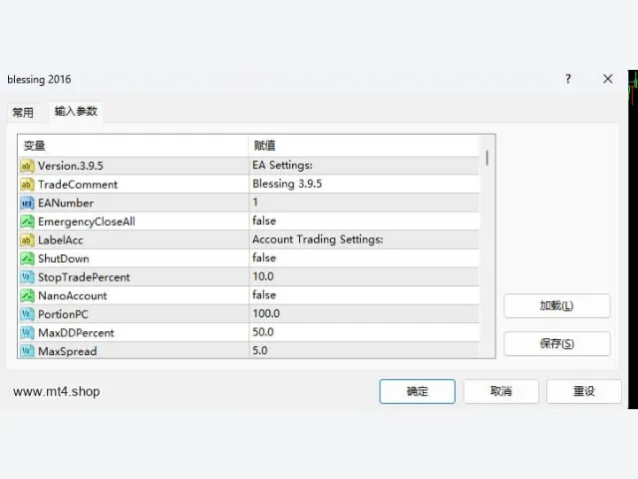Click the 保存(S) save button
Image resolution: width=638 pixels, height=479 pixels.
(556, 343)
